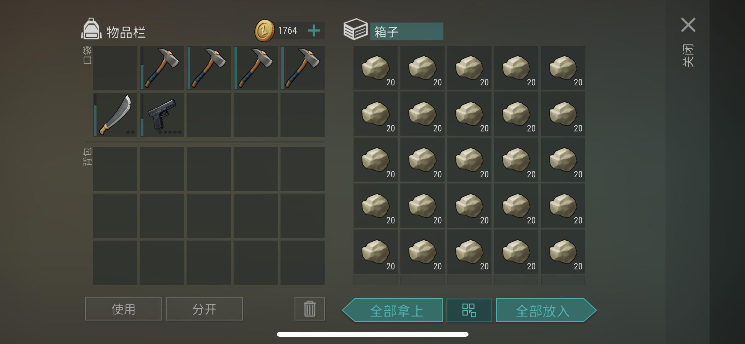Screen dimensions: 745x344
Task: Select the machete in the pocket slot
Action: (115, 115)
